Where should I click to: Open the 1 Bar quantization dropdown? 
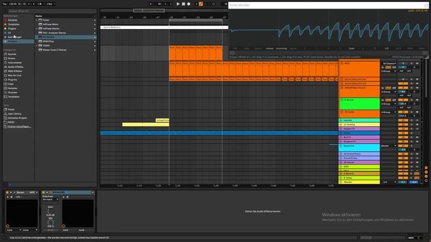(51, 4)
